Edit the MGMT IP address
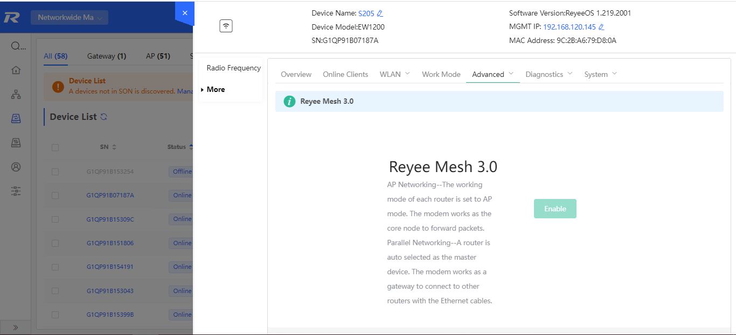The width and height of the screenshot is (736, 335). [601, 27]
